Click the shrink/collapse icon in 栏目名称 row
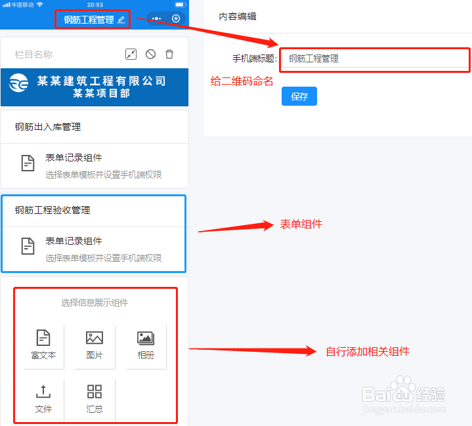Screen dimensions: 472x426 point(131,54)
